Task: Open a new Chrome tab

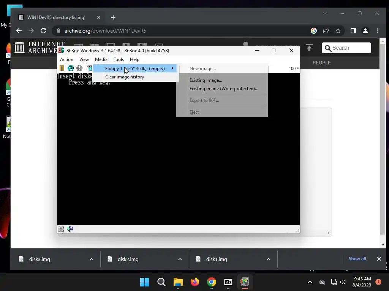Action: pos(113,17)
